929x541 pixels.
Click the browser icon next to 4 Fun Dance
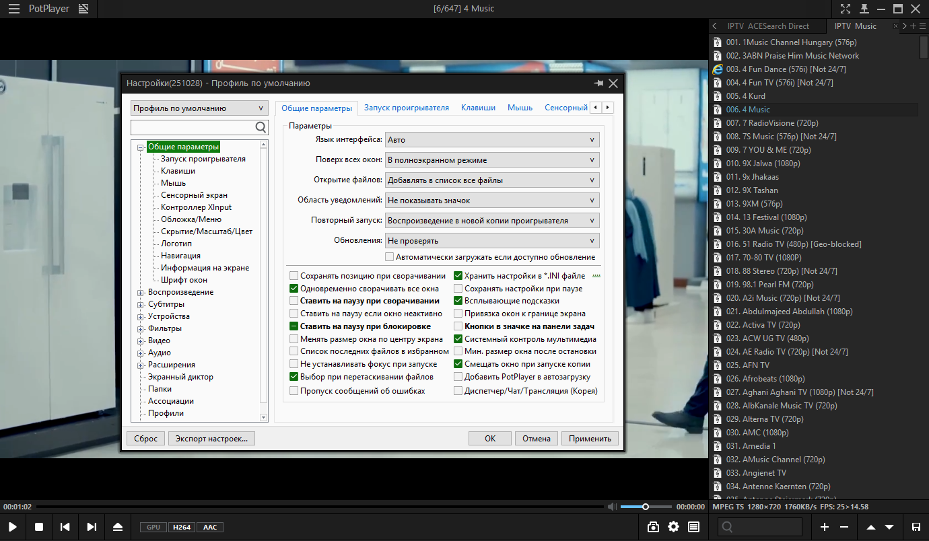(x=718, y=69)
